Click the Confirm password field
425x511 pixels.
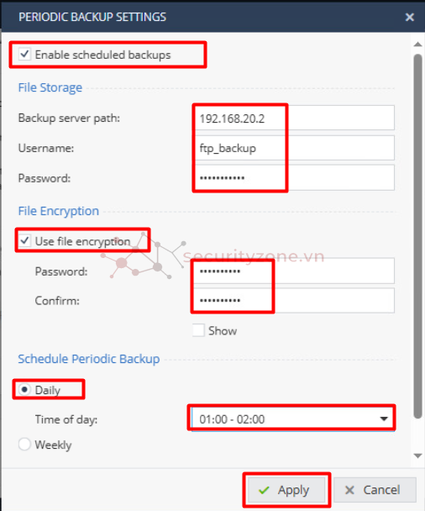(x=293, y=300)
